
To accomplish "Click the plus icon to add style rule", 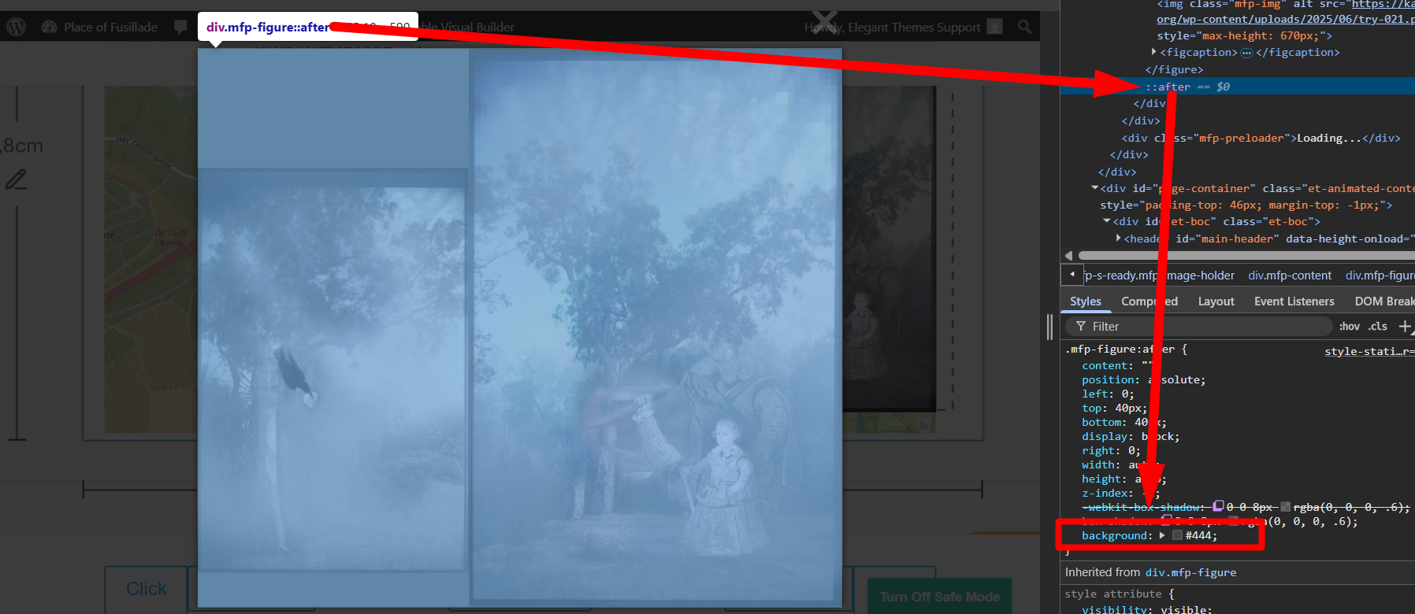I will point(1404,326).
